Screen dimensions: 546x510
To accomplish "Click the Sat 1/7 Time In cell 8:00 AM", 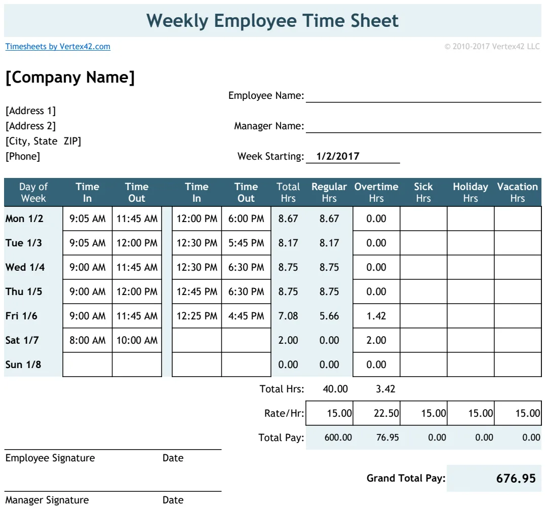I will point(88,340).
